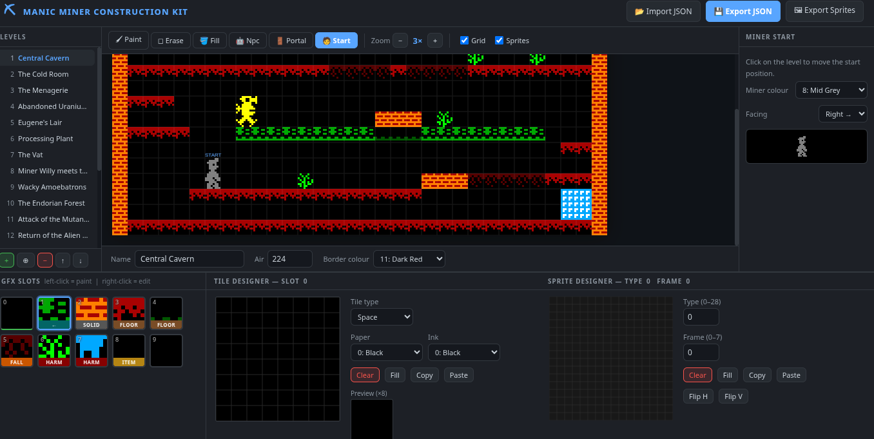Screen dimensions: 874x439
Task: Click Fill in Sprite Designer
Action: click(728, 375)
